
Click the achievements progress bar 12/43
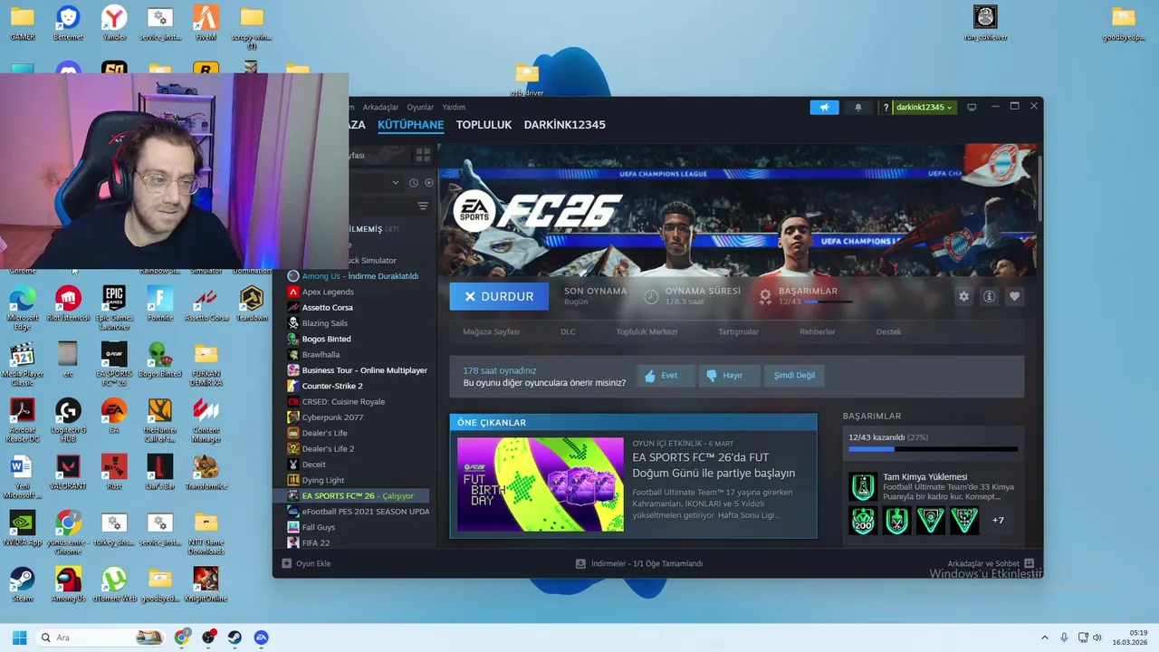(x=934, y=449)
